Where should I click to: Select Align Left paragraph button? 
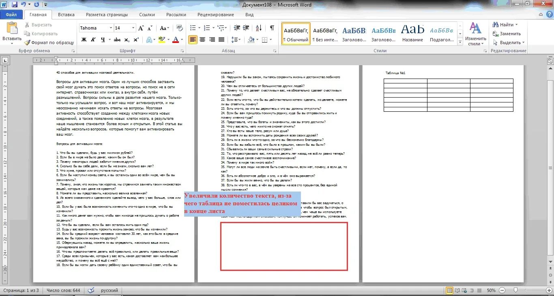tap(193, 40)
